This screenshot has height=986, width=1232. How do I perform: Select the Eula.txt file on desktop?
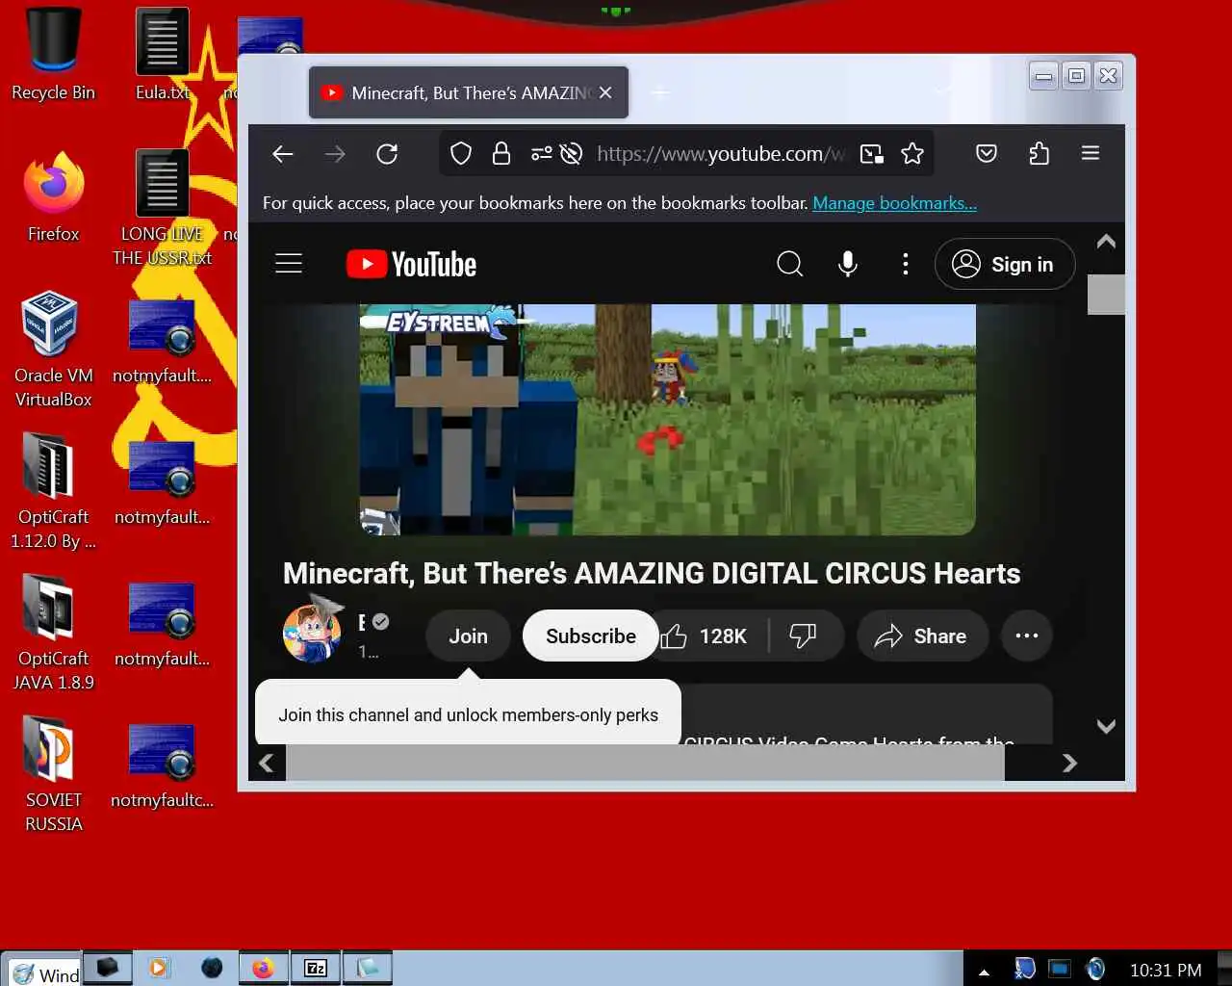[162, 56]
